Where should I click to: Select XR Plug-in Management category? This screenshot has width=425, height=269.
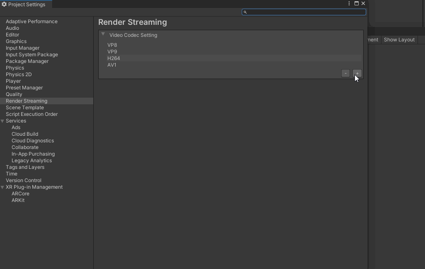point(34,187)
